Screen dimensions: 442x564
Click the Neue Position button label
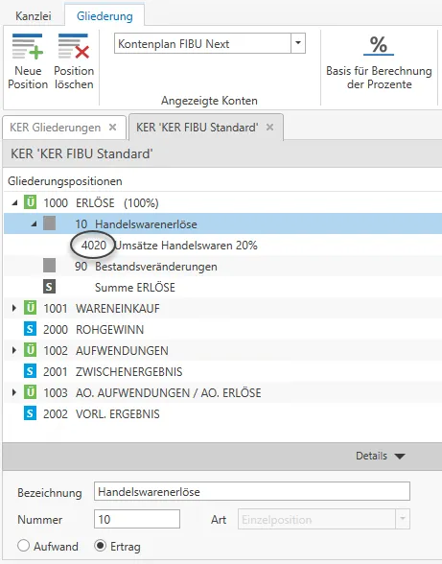[28, 78]
